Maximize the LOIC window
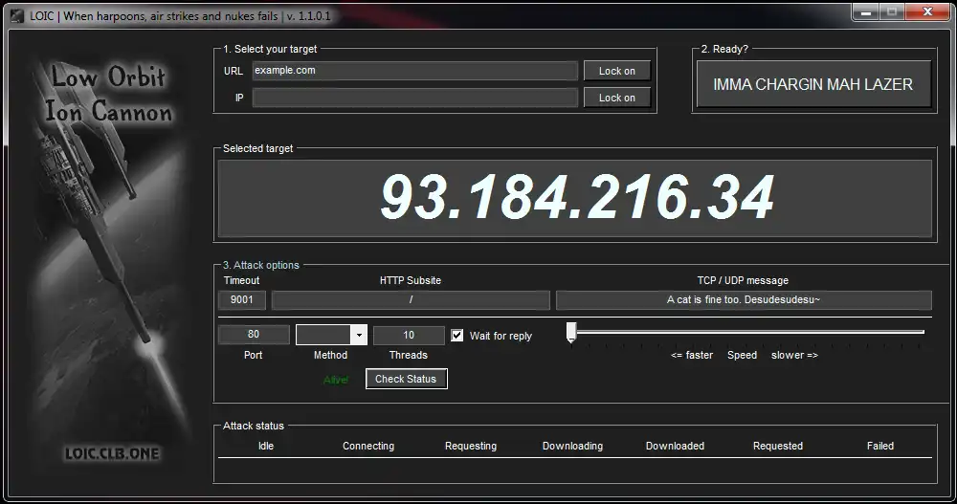Image resolution: width=957 pixels, height=504 pixels. (x=892, y=11)
